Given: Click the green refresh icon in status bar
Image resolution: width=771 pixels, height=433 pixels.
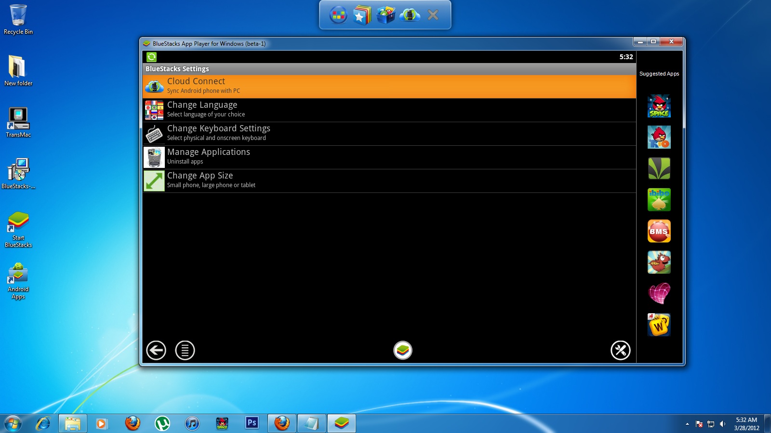Looking at the screenshot, I should 151,57.
